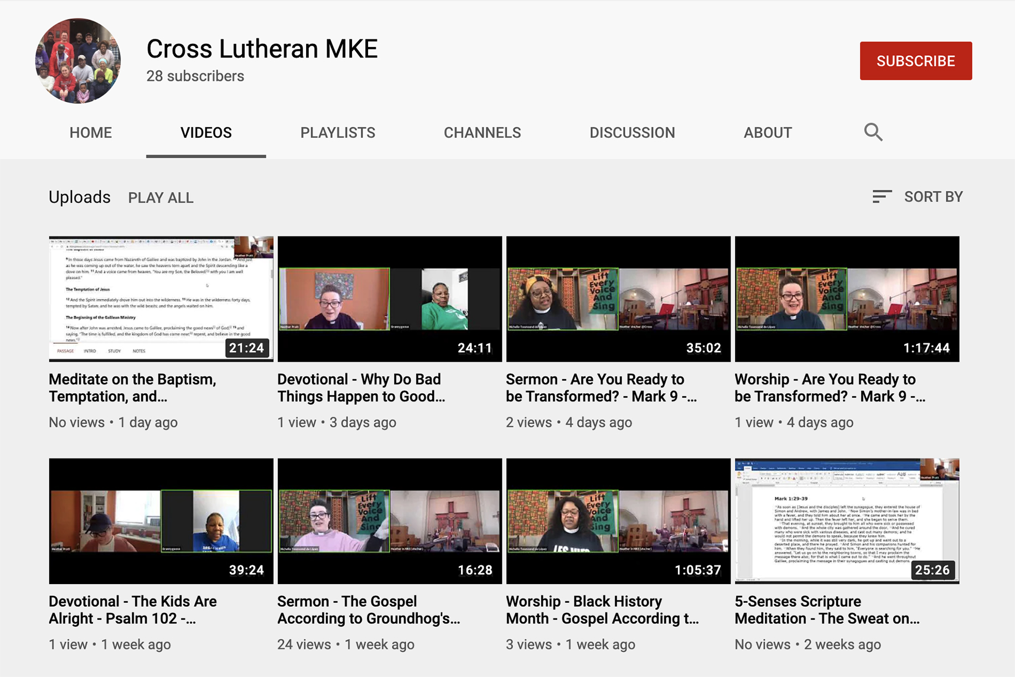
Task: Play all uploads
Action: (x=161, y=197)
